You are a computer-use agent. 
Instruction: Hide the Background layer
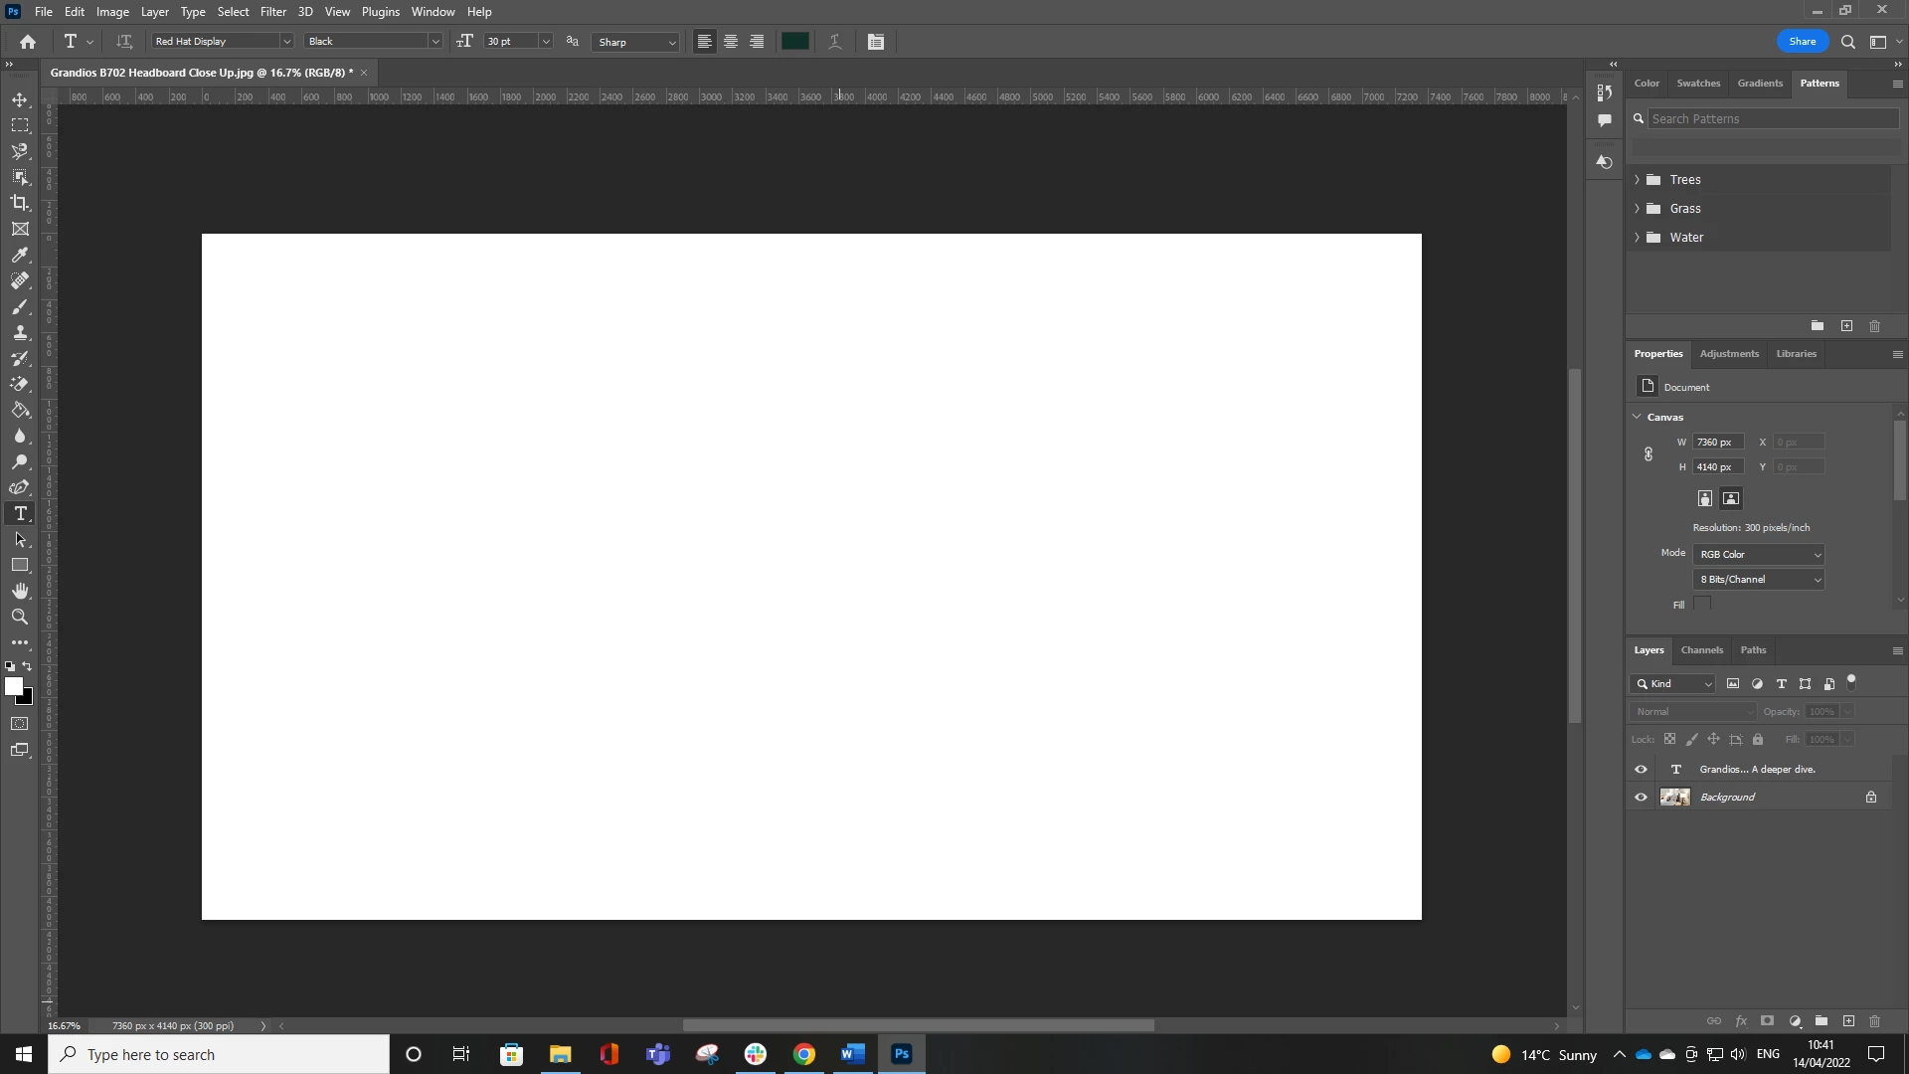(x=1641, y=798)
